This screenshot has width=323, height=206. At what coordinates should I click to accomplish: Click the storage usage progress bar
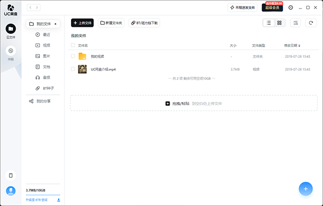[43, 195]
